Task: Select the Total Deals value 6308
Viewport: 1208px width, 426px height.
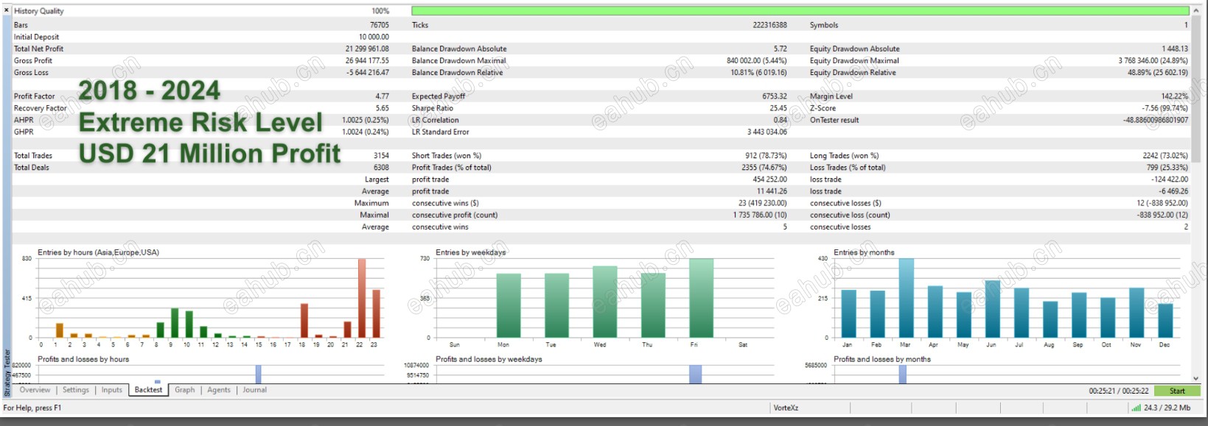Action: point(381,167)
